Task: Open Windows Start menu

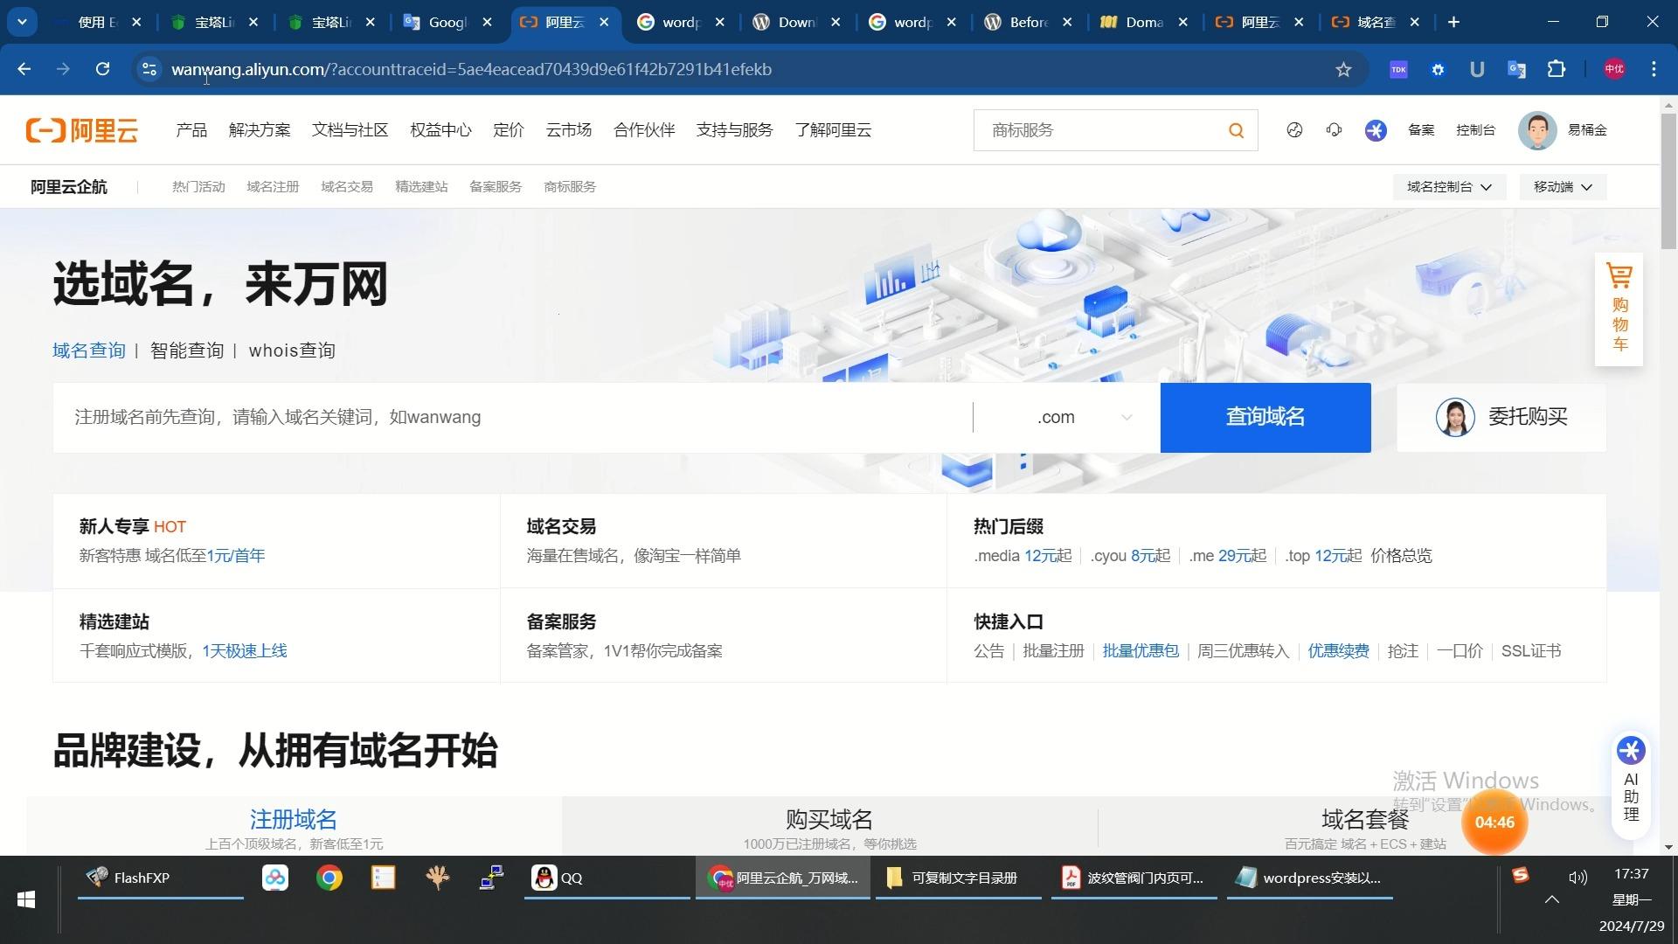Action: pyautogui.click(x=26, y=899)
